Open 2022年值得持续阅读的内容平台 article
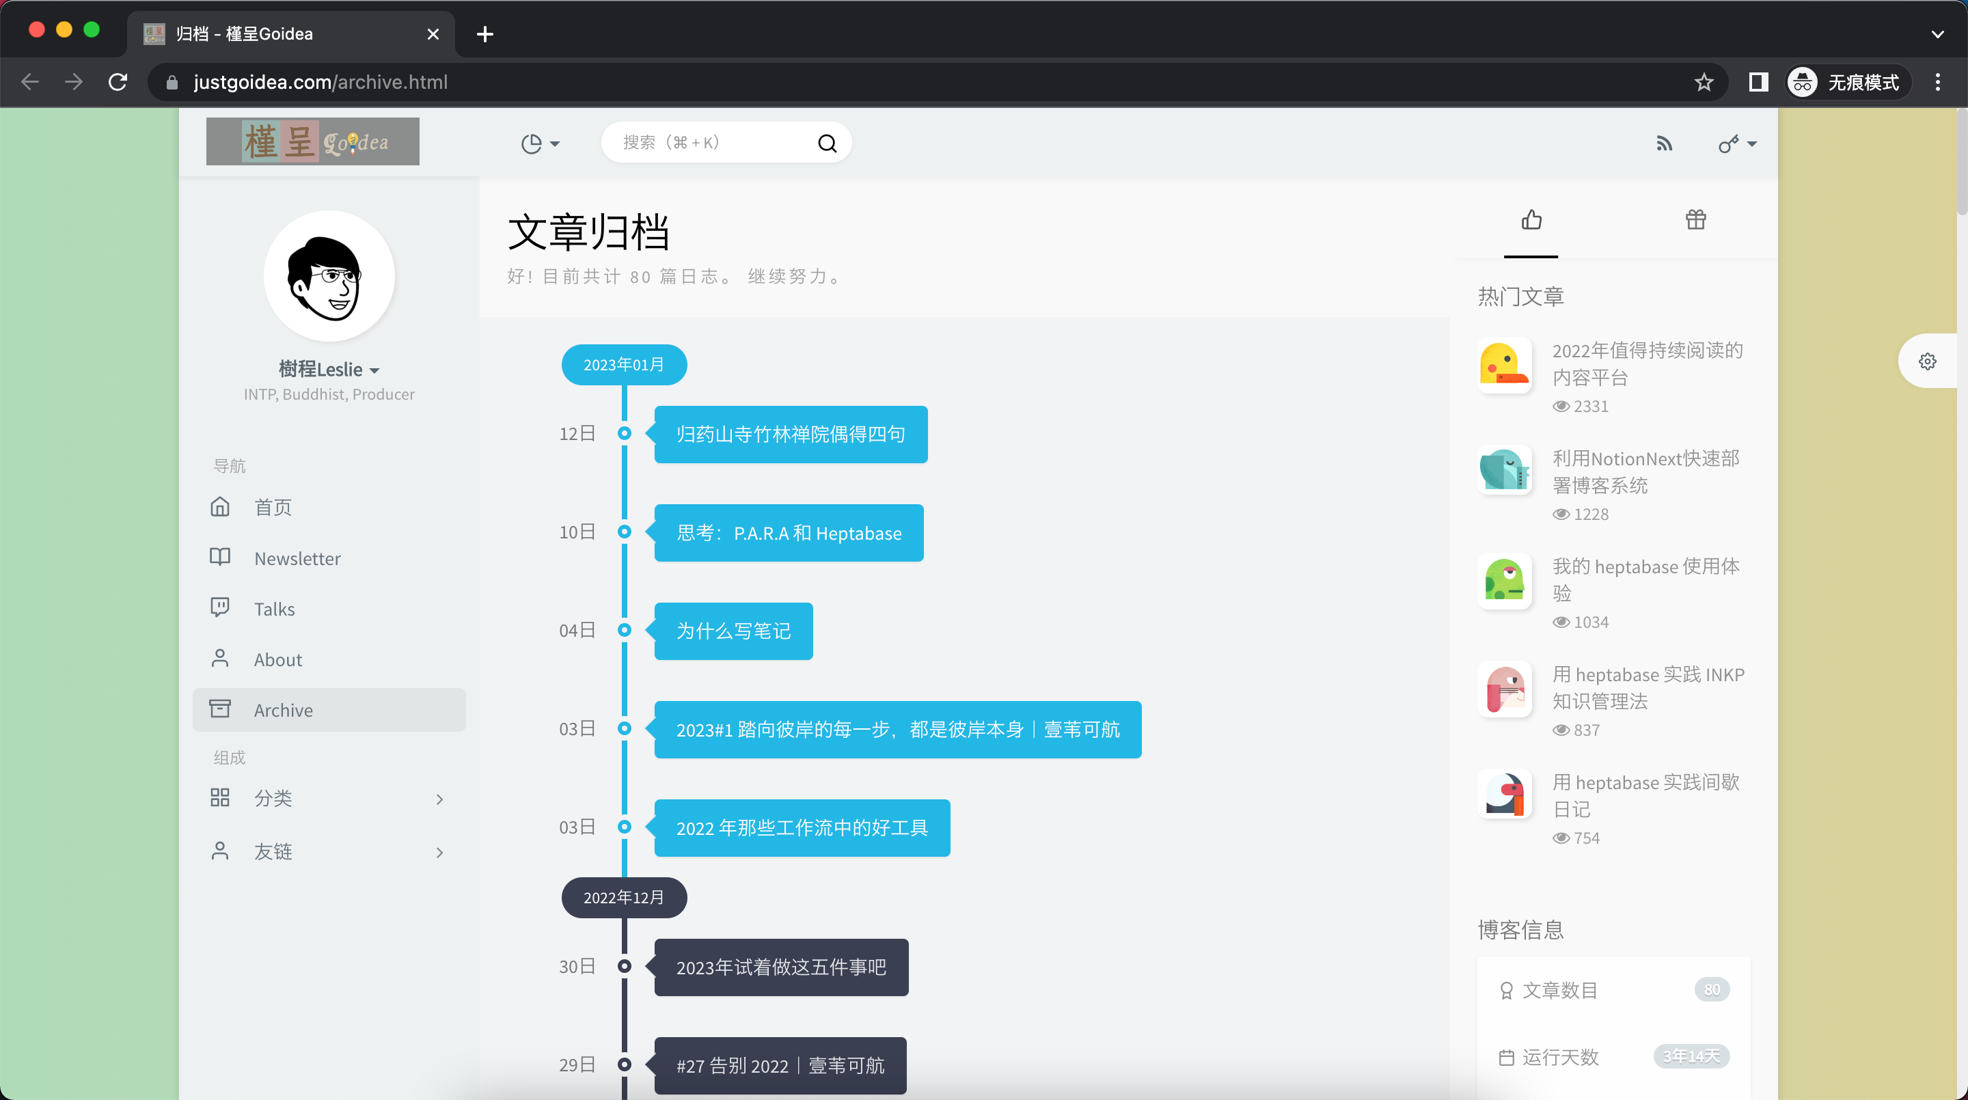The image size is (1968, 1100). tap(1648, 363)
